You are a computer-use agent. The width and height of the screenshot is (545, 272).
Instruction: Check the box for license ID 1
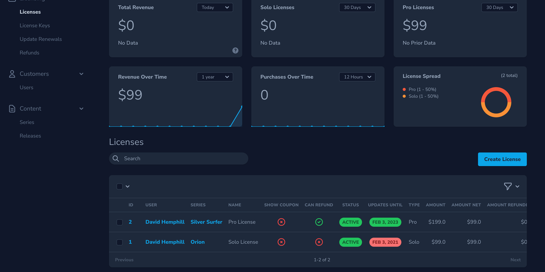[120, 242]
